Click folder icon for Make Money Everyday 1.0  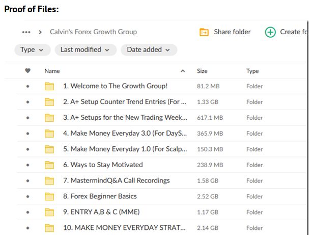pos(49,149)
